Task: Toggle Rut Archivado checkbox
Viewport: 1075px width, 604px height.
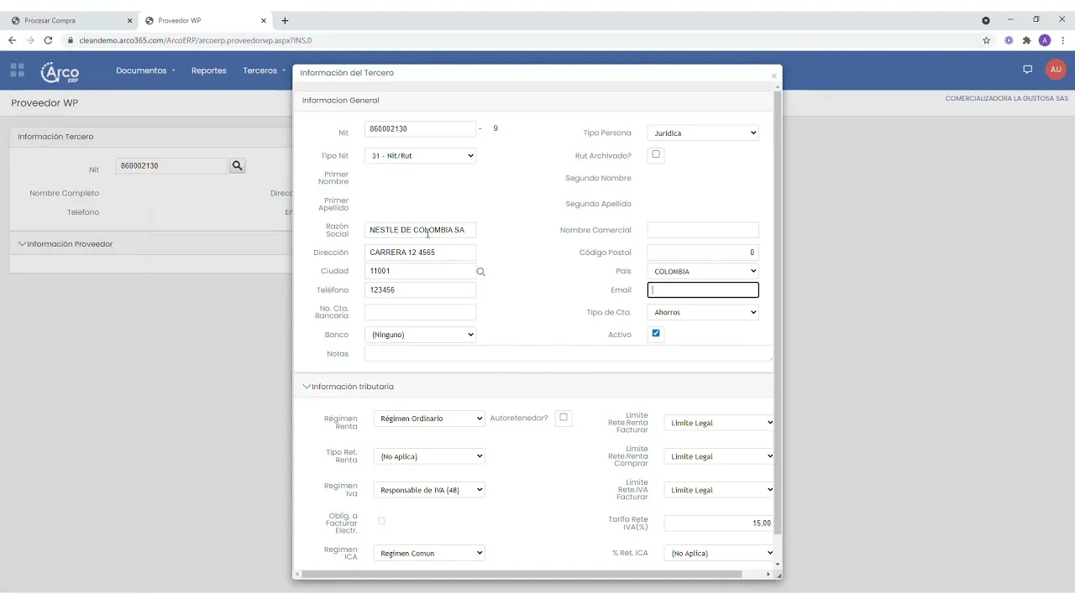Action: coord(656,154)
